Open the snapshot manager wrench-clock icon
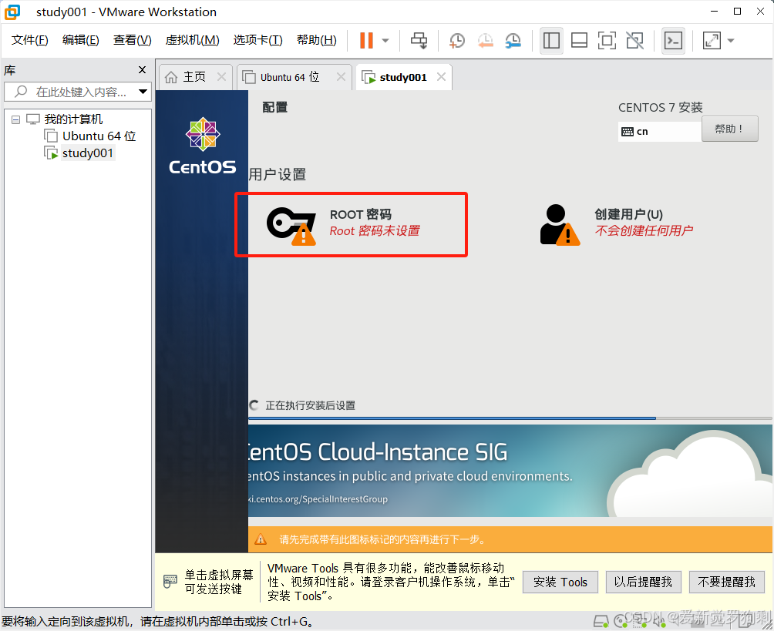The width and height of the screenshot is (774, 631). (513, 41)
